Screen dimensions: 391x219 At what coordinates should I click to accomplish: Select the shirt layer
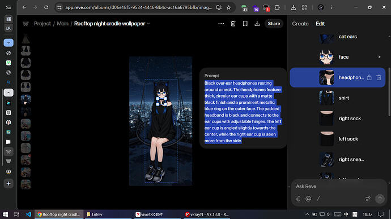[338, 98]
